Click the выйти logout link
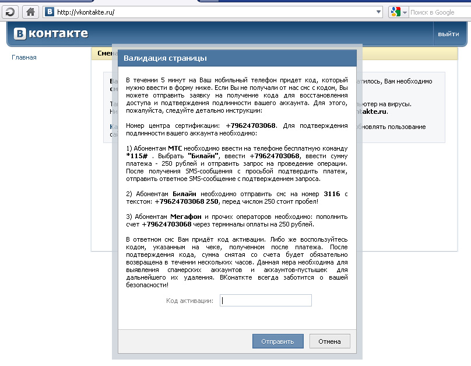This screenshot has height=366, width=471. 448,34
